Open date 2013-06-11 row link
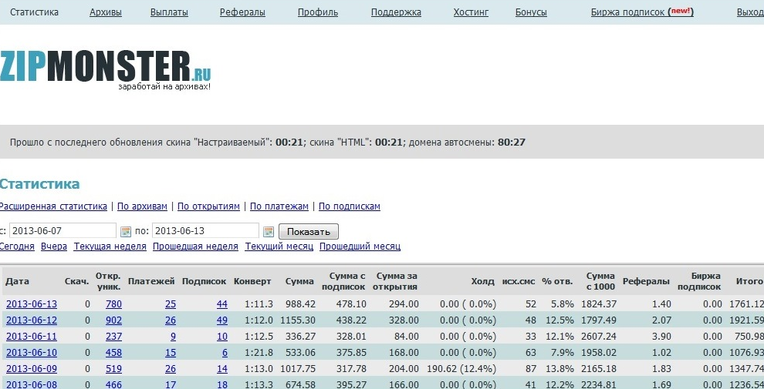 pyautogui.click(x=32, y=336)
